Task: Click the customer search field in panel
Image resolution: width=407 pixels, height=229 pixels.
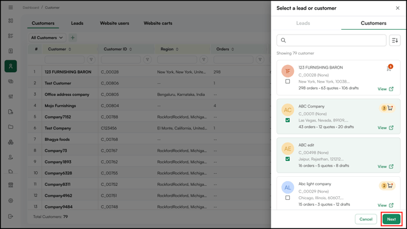Action: (x=332, y=41)
